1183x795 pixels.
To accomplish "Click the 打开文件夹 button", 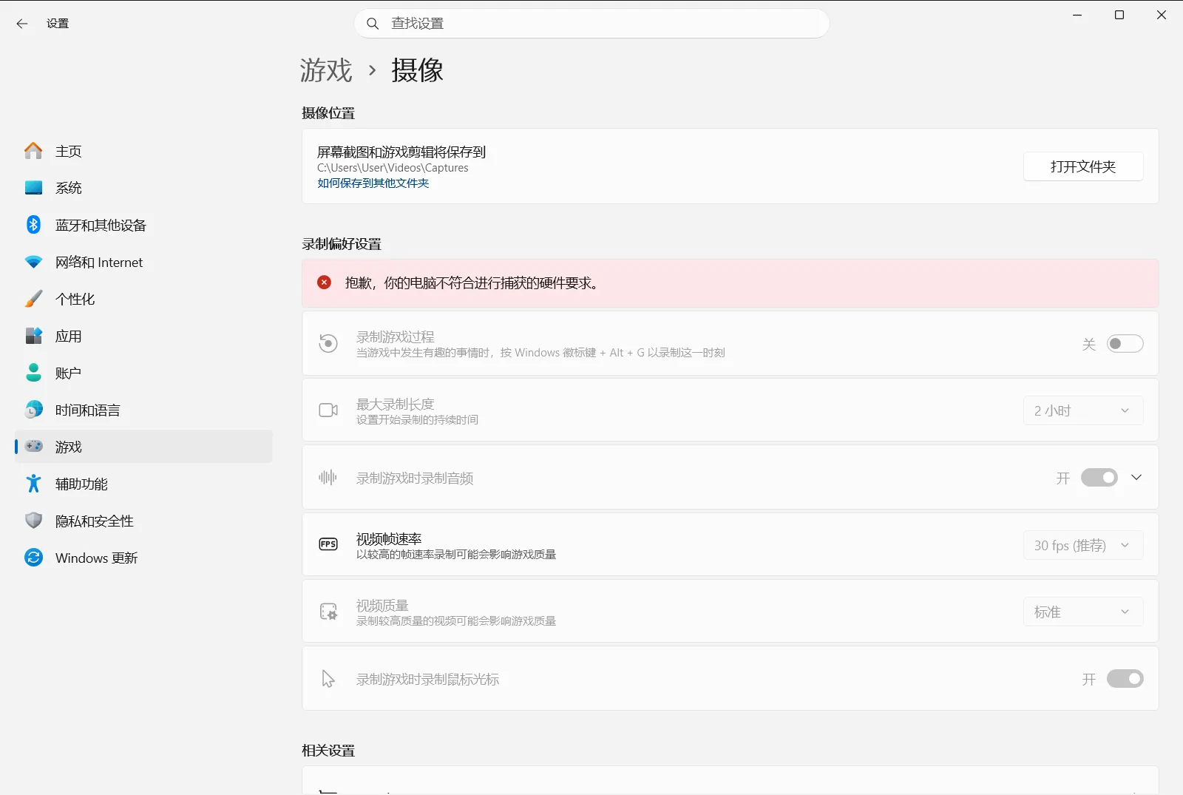I will pyautogui.click(x=1083, y=166).
